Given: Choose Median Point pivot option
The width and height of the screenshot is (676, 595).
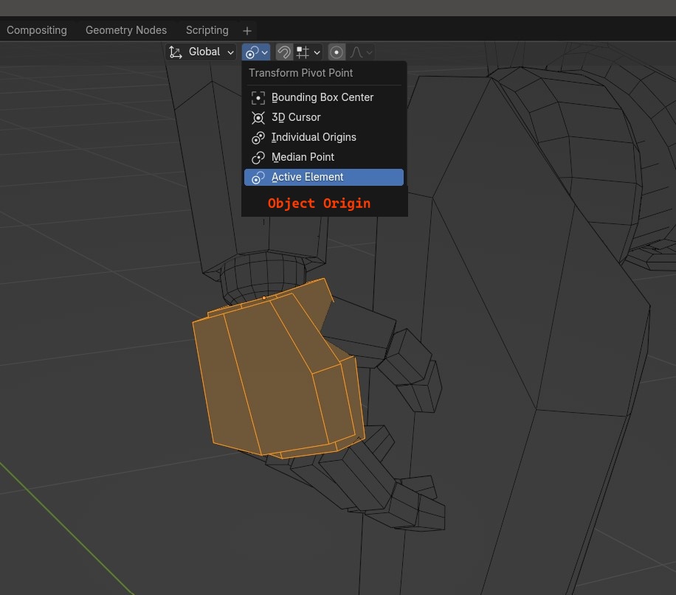Looking at the screenshot, I should [x=324, y=157].
